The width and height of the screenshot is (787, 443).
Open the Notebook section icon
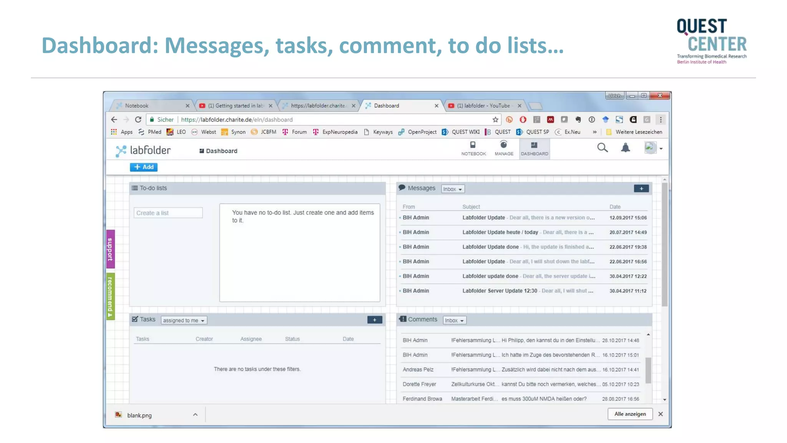(473, 148)
